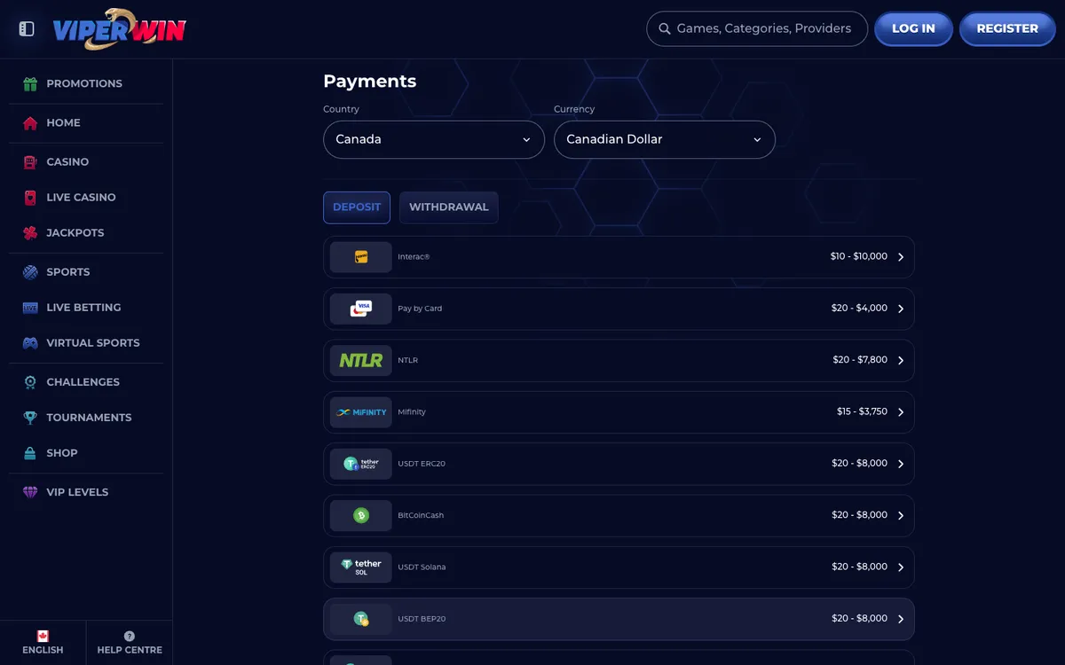Viewport: 1065px width, 665px height.
Task: Click the Canadian flag language icon
Action: point(43,636)
